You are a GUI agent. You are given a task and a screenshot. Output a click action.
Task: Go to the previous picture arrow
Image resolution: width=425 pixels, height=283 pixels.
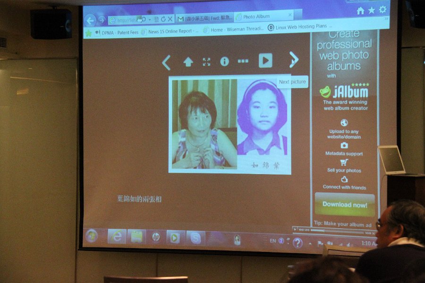(x=166, y=62)
